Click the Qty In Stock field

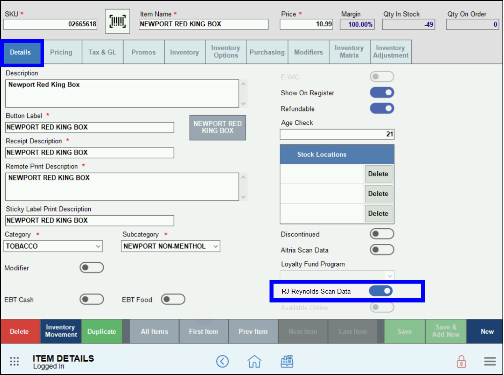[x=409, y=24]
